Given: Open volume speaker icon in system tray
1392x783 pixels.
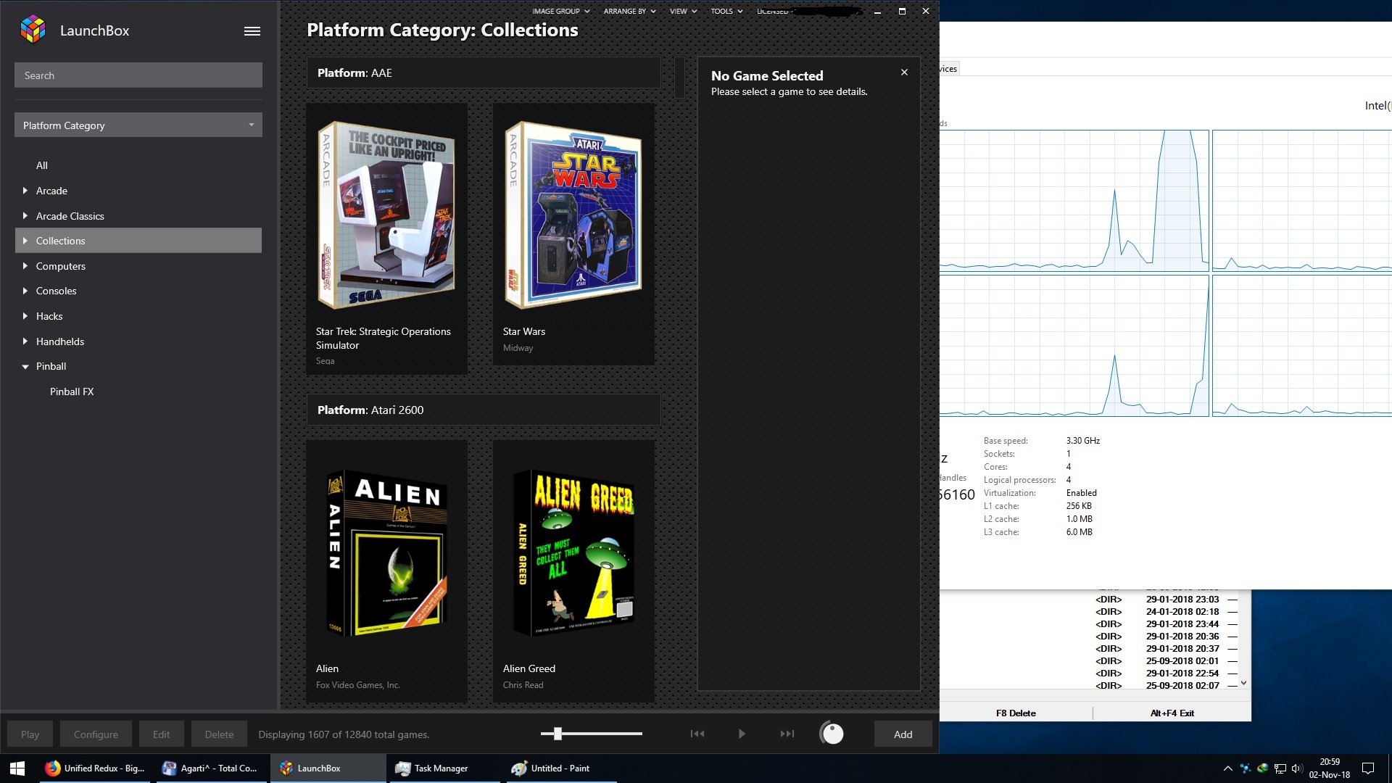Looking at the screenshot, I should coord(1297,768).
